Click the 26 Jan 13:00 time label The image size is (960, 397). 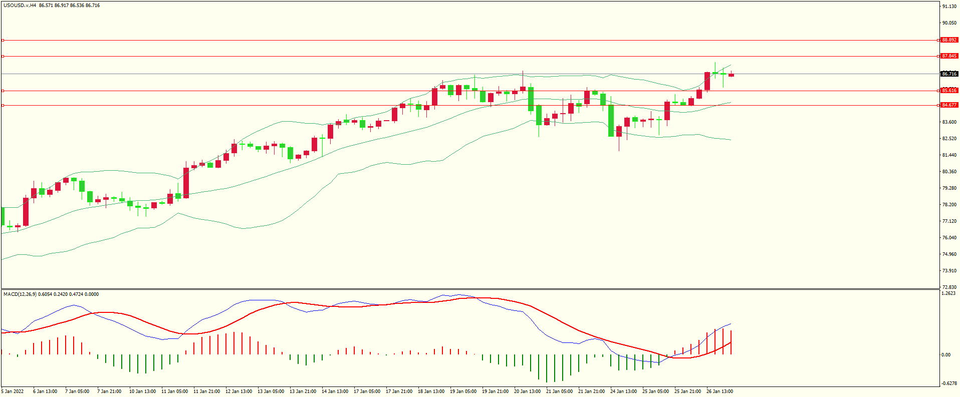(x=719, y=391)
